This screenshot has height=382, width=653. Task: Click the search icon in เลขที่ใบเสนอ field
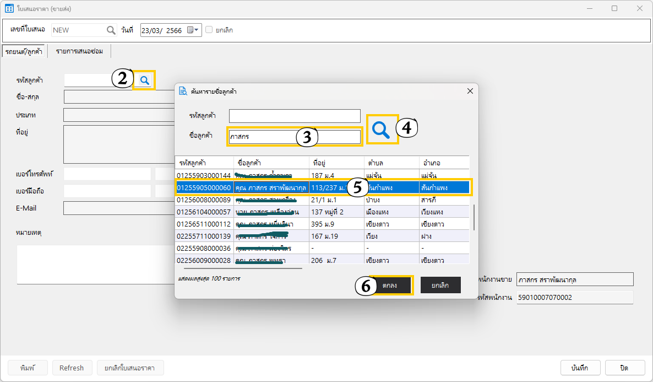(111, 30)
